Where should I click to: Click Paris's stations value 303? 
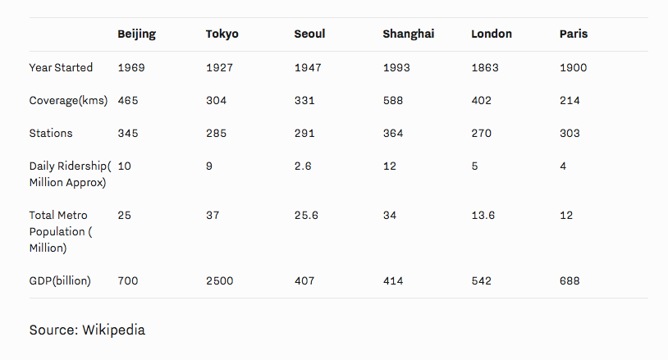[570, 133]
